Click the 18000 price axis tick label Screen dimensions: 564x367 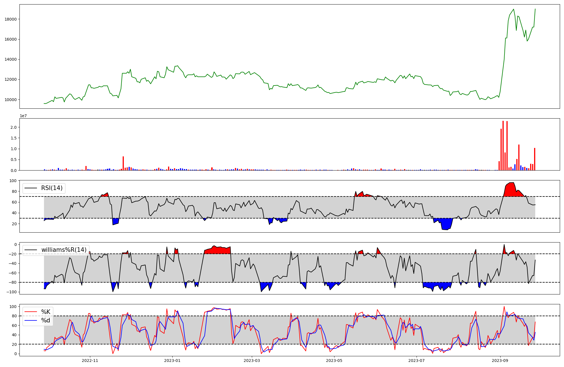tap(11, 19)
